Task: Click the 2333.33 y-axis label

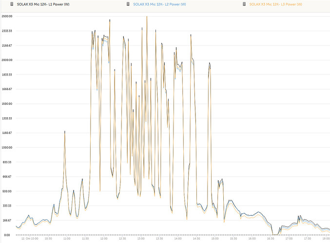Action: click(7, 31)
